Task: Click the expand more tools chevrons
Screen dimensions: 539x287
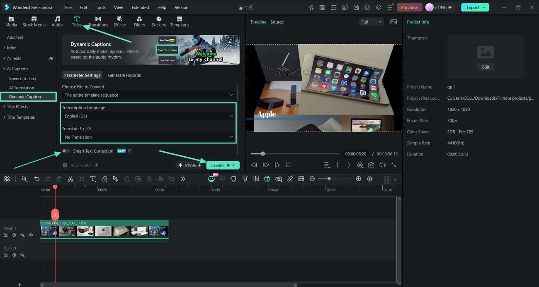Action: click(x=183, y=179)
